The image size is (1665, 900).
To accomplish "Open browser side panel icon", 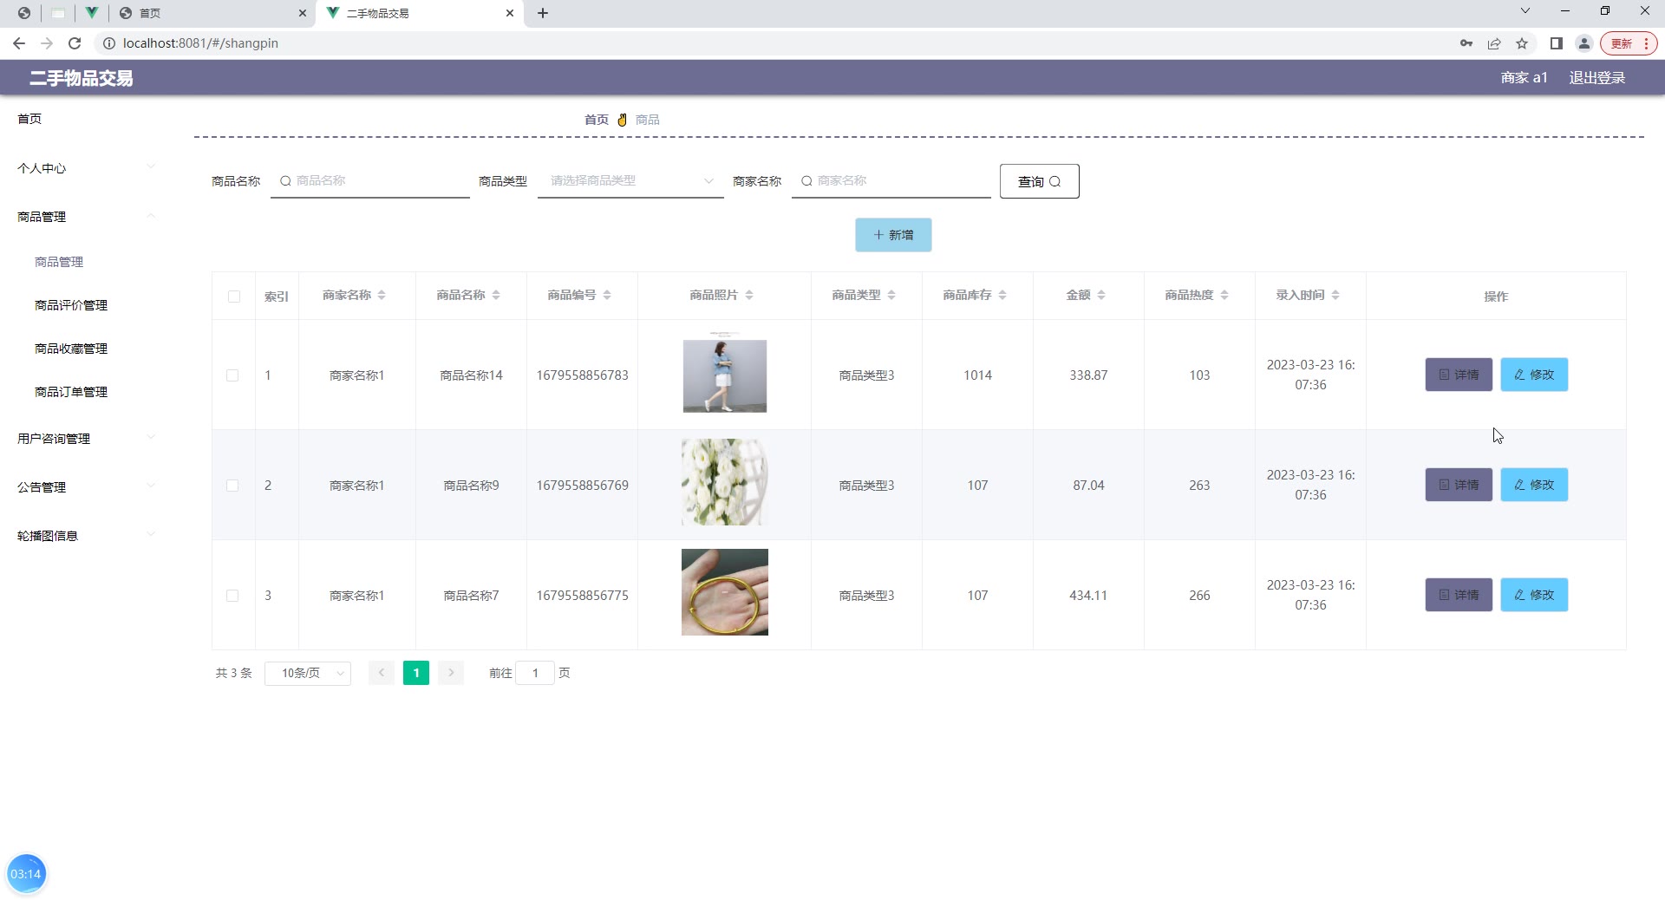I will coord(1556,43).
